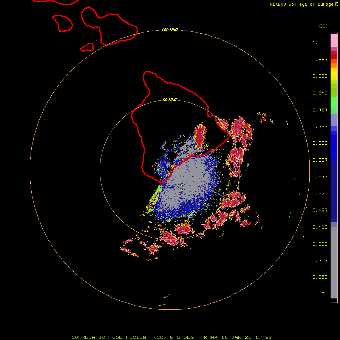Click the TH threshold label
Screen dimensions: 340x340
pyautogui.click(x=325, y=294)
